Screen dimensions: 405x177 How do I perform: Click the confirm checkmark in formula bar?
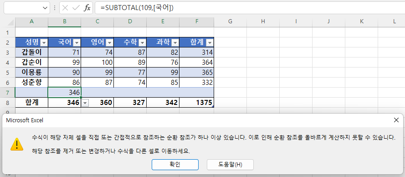point(76,8)
